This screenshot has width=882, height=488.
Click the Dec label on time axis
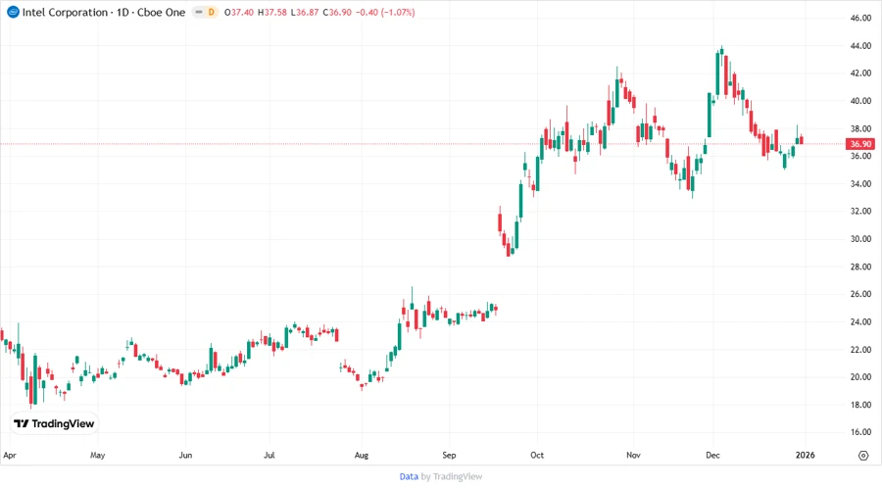pos(712,455)
